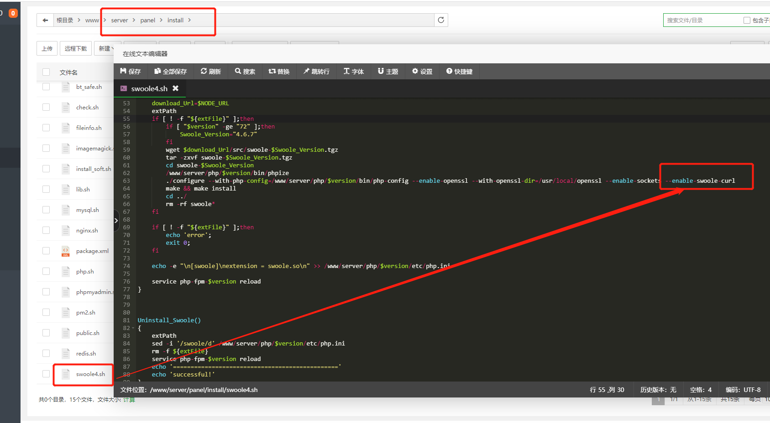Image resolution: width=770 pixels, height=423 pixels.
Task: Open php.sh from the file list
Action: (x=85, y=271)
